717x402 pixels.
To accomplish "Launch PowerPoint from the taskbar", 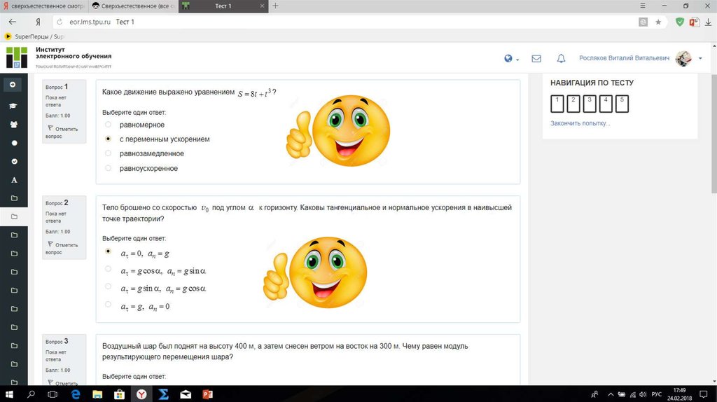I will (207, 394).
